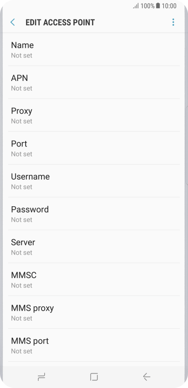
Task: Tap the home navigation button
Action: click(x=94, y=377)
